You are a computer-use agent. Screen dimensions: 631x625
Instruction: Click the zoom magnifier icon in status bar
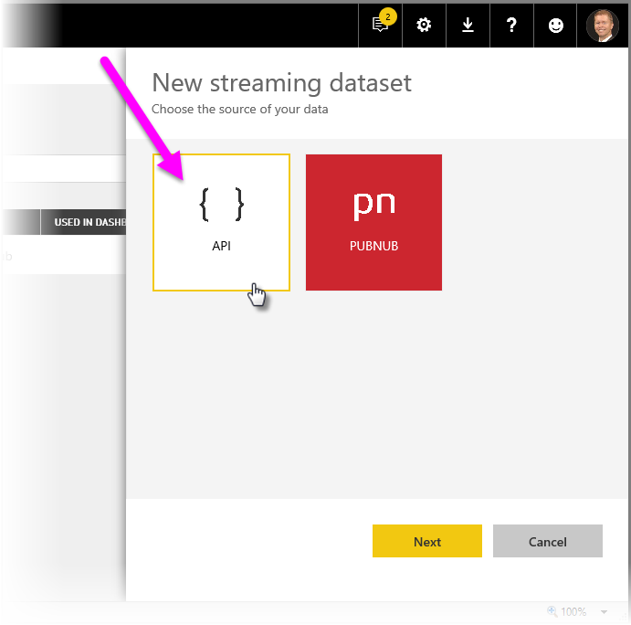coord(552,611)
